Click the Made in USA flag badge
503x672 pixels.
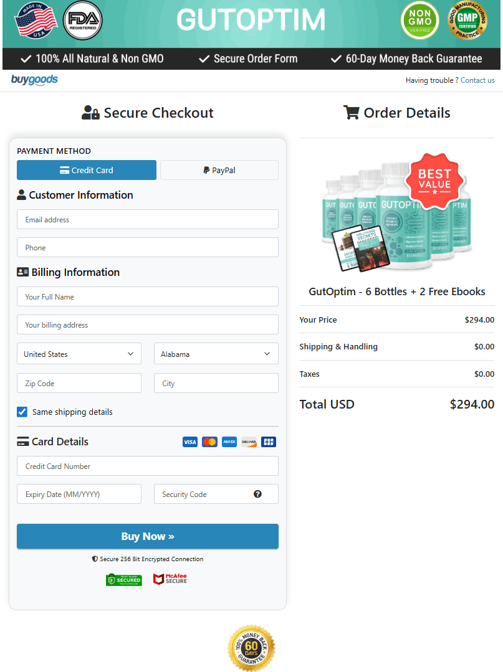[x=37, y=21]
